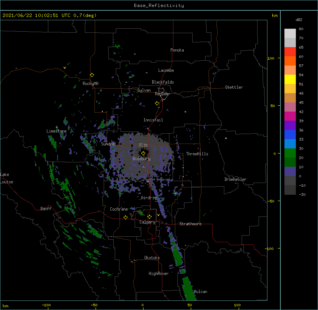Click the dBZ legend heading
The image size is (318, 310).
pos(299,20)
